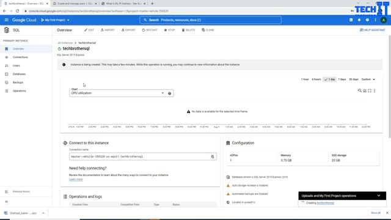Collapse the My First Project operations panel

379,196
